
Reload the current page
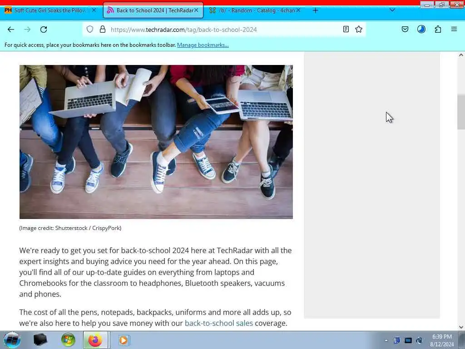point(44,30)
